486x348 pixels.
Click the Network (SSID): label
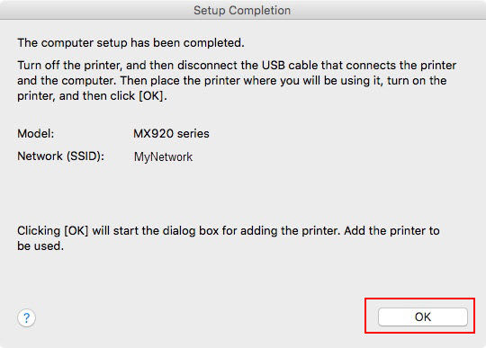pyautogui.click(x=61, y=156)
